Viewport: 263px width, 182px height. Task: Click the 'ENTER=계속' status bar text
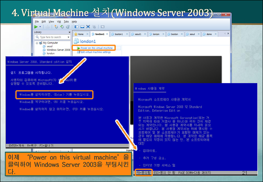tap(16, 145)
